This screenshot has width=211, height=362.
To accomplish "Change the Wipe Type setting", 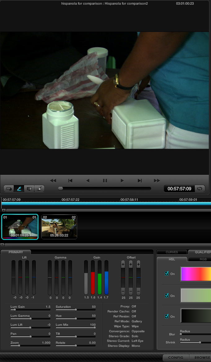I will pyautogui.click(x=136, y=326).
